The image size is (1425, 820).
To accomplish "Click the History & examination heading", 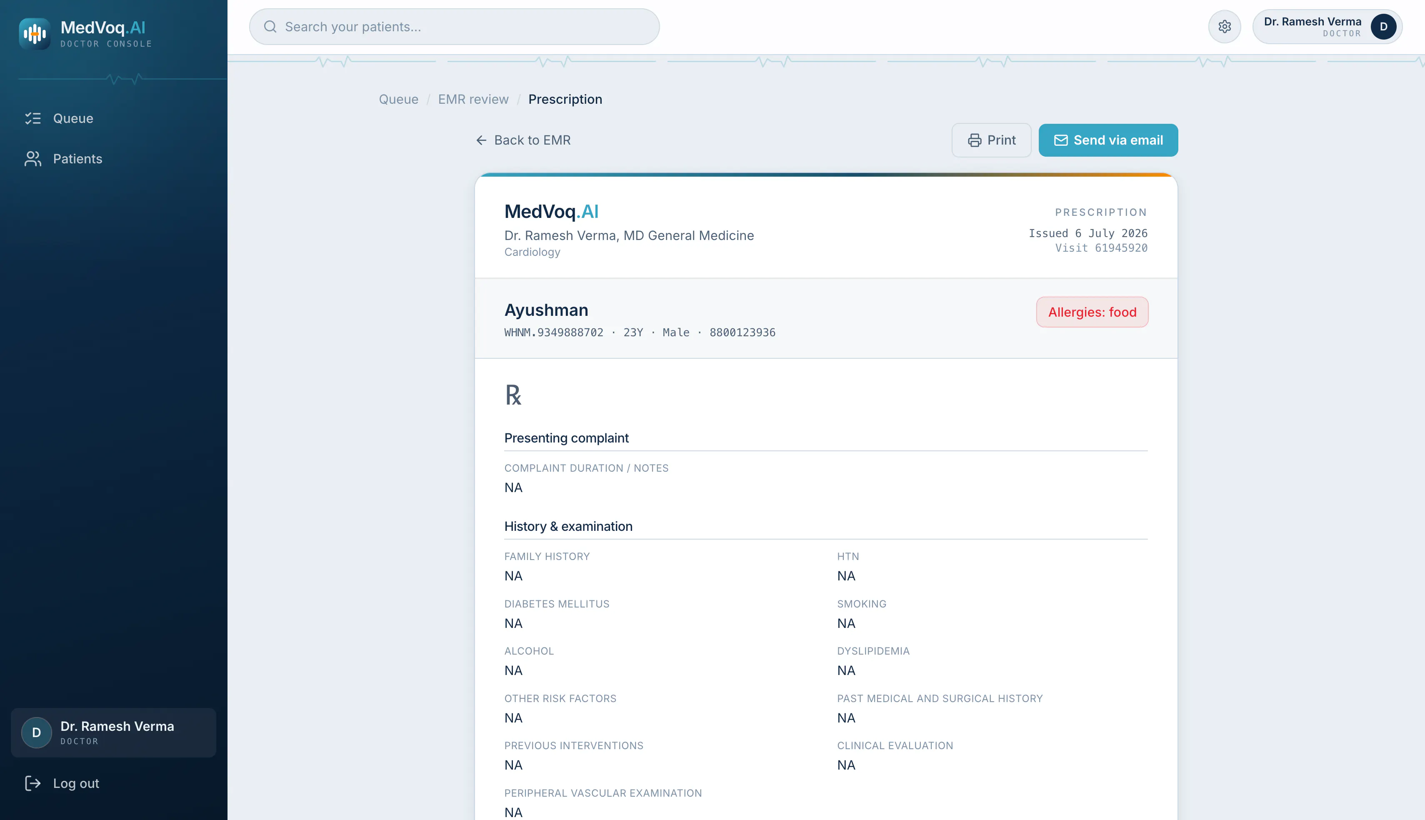I will [569, 527].
